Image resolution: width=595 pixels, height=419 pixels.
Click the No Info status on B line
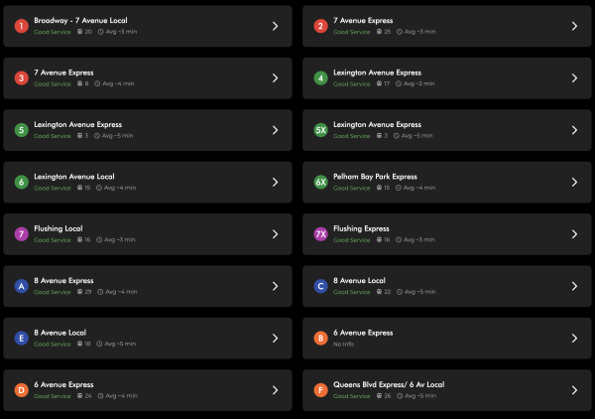tap(343, 345)
